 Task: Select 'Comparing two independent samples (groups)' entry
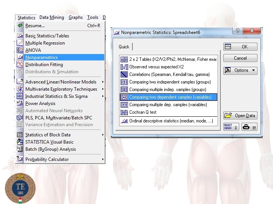(x=168, y=82)
